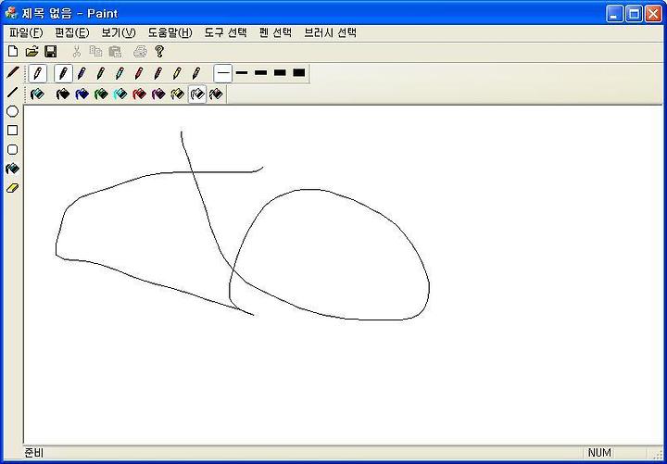
Task: Click the Paste clipboard icon
Action: (x=115, y=52)
